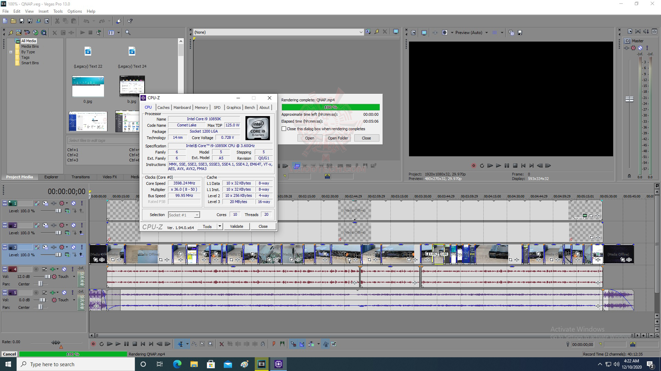
Task: Click the Open Folder button
Action: pyautogui.click(x=337, y=138)
